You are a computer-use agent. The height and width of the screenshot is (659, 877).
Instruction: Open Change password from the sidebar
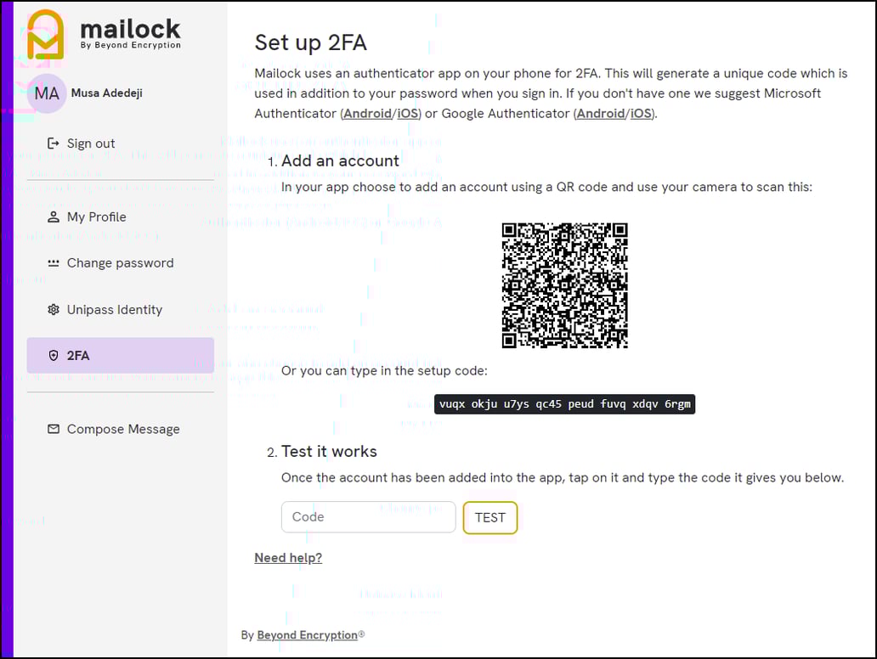pyautogui.click(x=120, y=263)
